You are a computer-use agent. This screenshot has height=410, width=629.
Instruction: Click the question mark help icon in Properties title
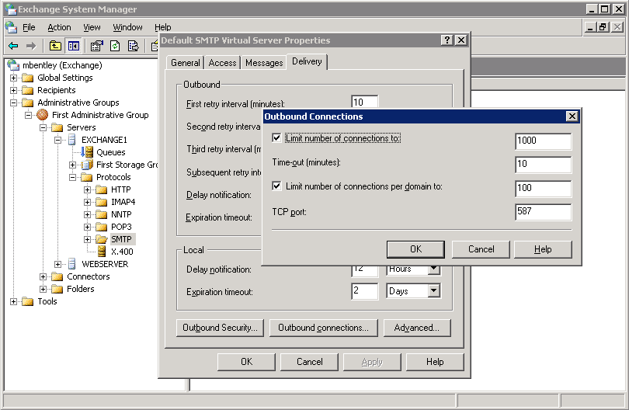(x=447, y=40)
